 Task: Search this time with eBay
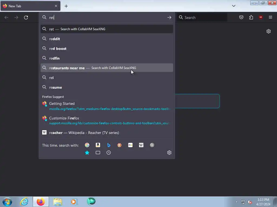pyautogui.click(x=130, y=145)
